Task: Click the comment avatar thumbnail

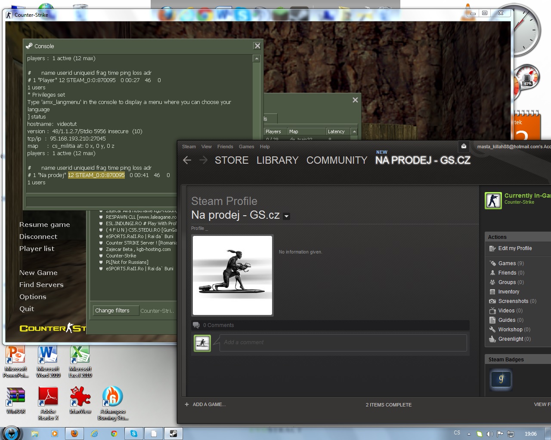Action: 202,343
